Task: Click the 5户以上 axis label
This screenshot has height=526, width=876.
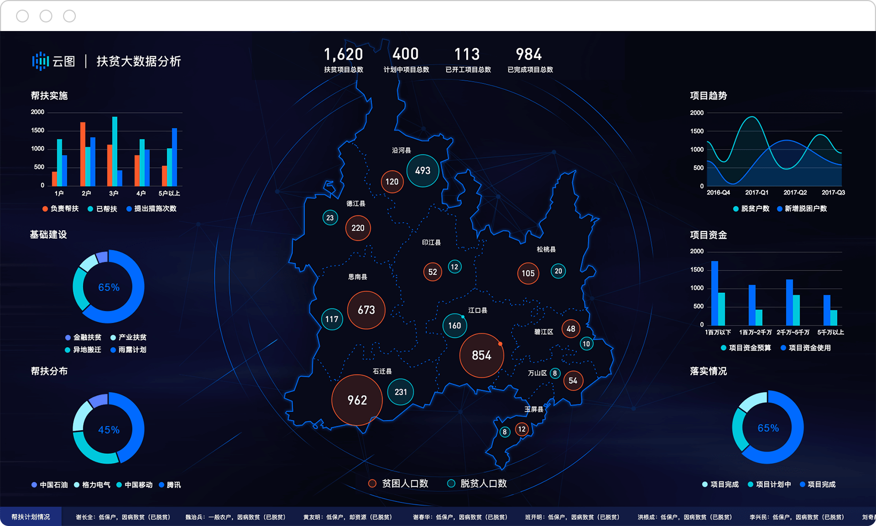Action: 169,194
